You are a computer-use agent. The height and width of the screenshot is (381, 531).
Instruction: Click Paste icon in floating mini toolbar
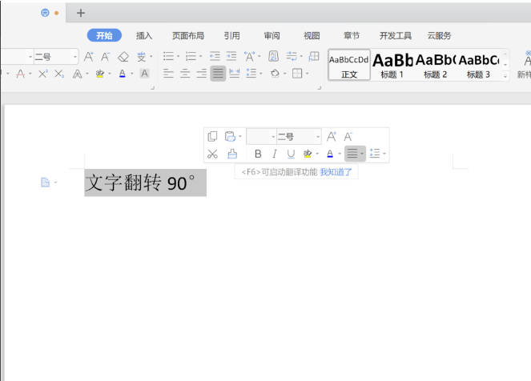click(x=230, y=136)
